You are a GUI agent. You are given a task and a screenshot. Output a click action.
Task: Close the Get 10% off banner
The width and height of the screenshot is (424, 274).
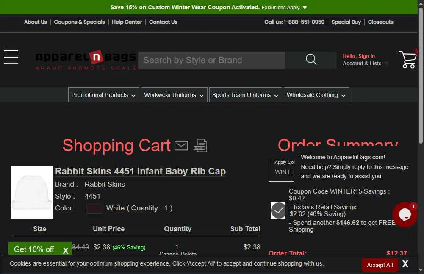pyautogui.click(x=65, y=250)
